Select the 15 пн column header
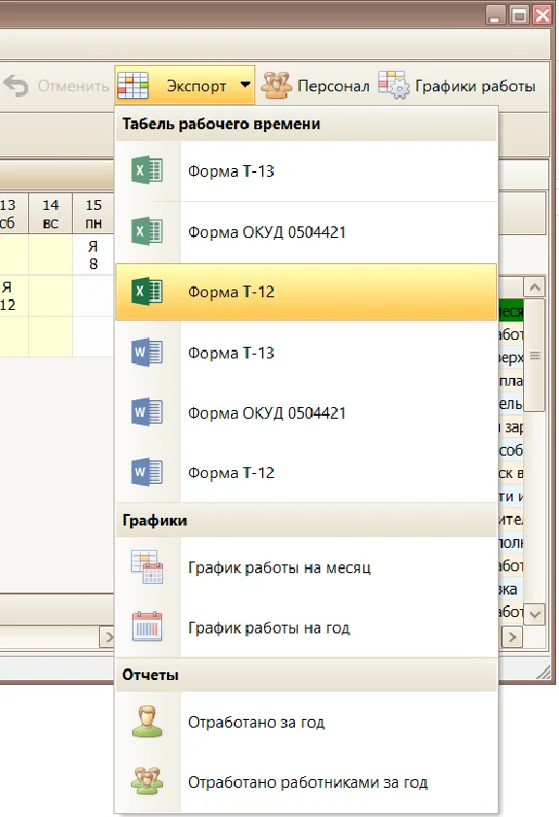This screenshot has width=559, height=817. 94,214
